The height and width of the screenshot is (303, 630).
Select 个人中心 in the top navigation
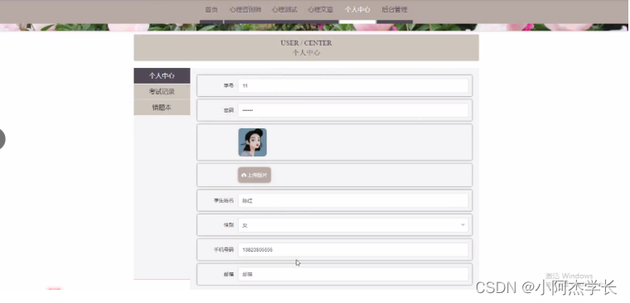pyautogui.click(x=357, y=10)
